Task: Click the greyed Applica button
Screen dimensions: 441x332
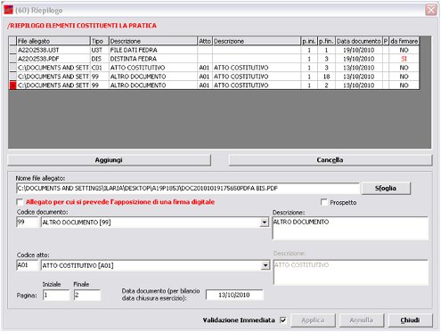Action: pos(313,320)
